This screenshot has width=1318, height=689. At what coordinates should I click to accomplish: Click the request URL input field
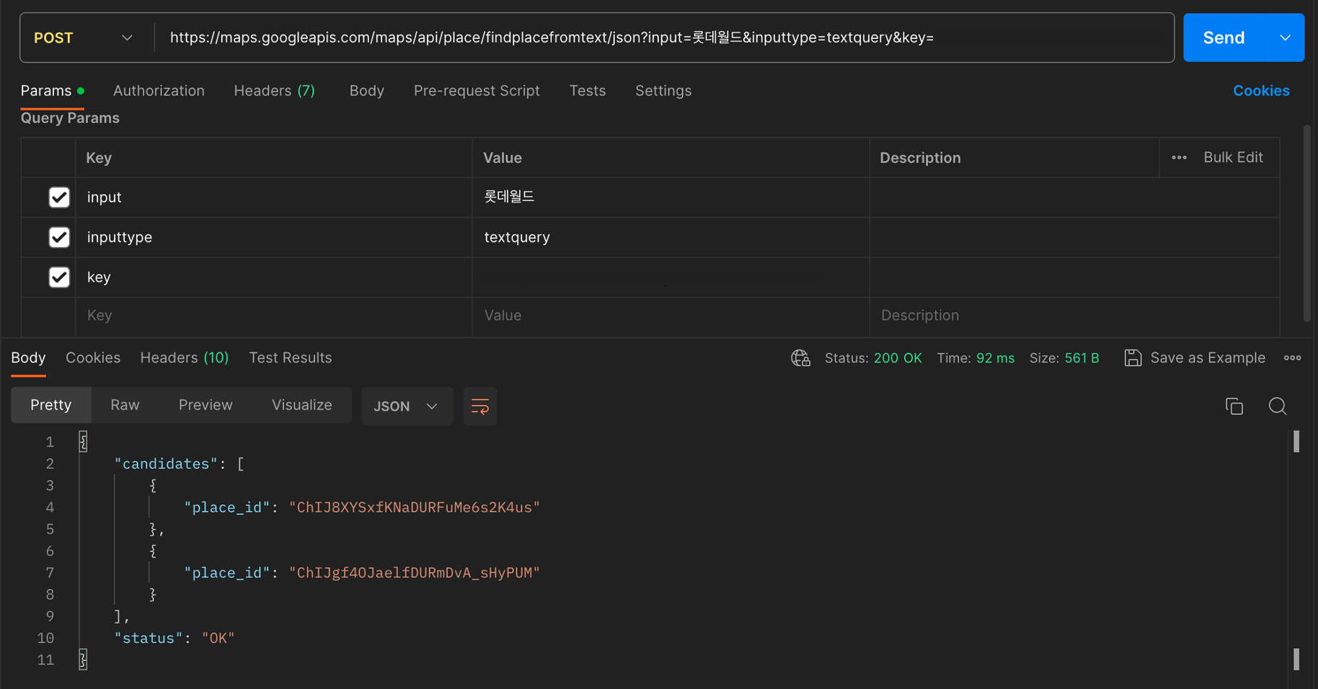(x=663, y=37)
